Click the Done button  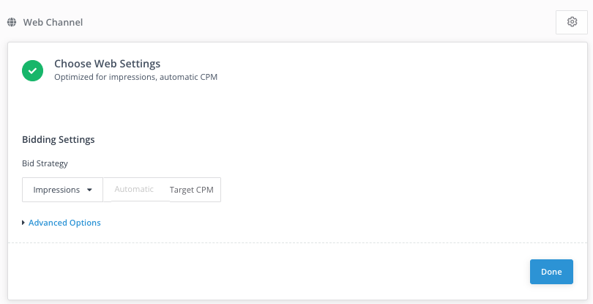click(x=551, y=272)
